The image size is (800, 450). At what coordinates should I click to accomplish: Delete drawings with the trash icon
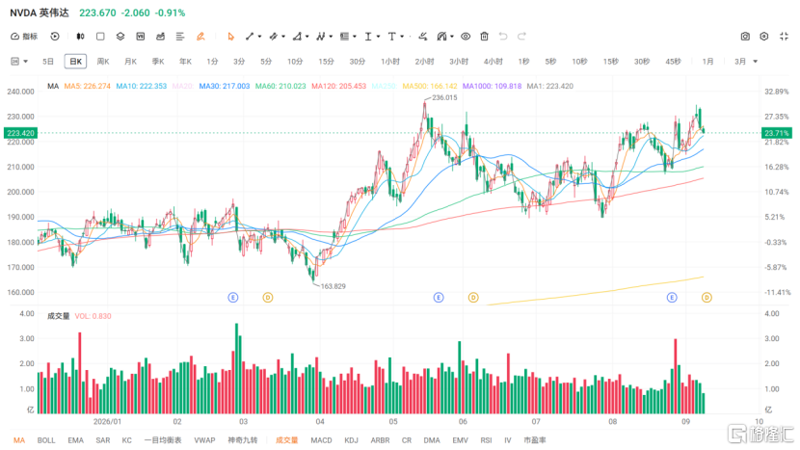484,37
